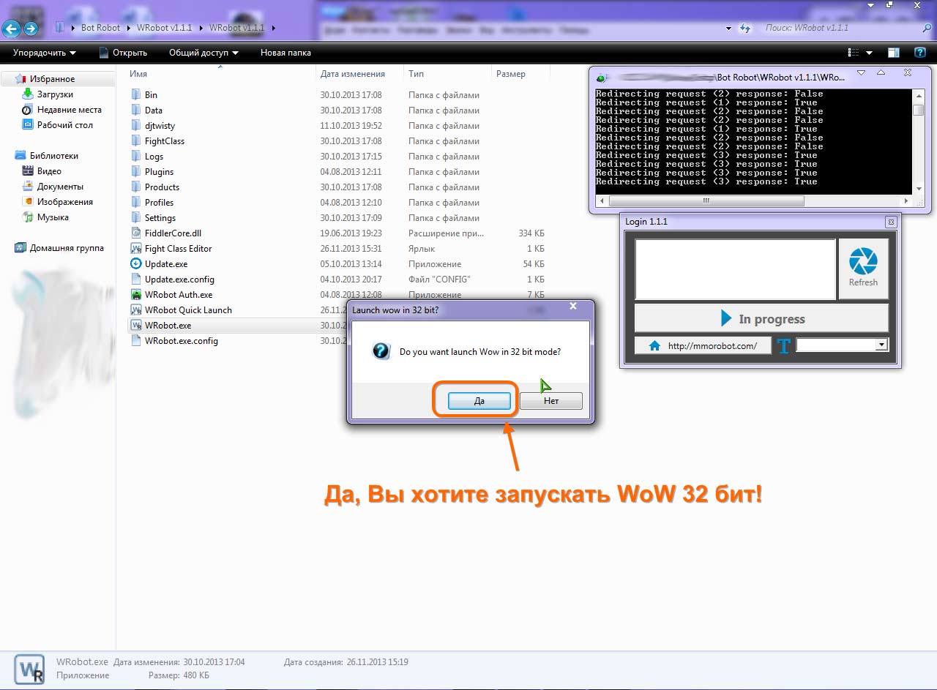The image size is (937, 690).
Task: Open the view options dropdown arrow
Action: [x=870, y=53]
